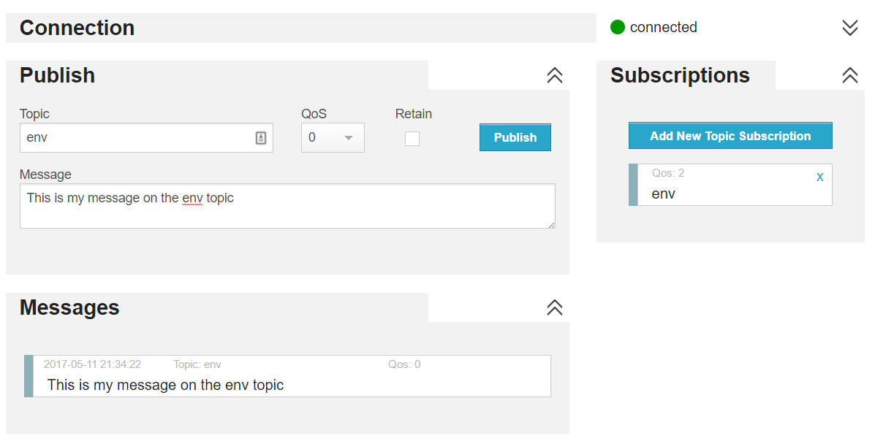Click the green connected status indicator
875x444 pixels.
[618, 28]
